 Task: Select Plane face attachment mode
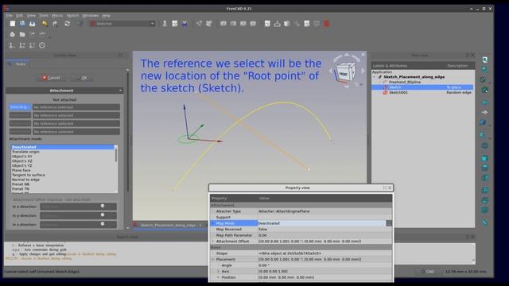[x=21, y=170]
